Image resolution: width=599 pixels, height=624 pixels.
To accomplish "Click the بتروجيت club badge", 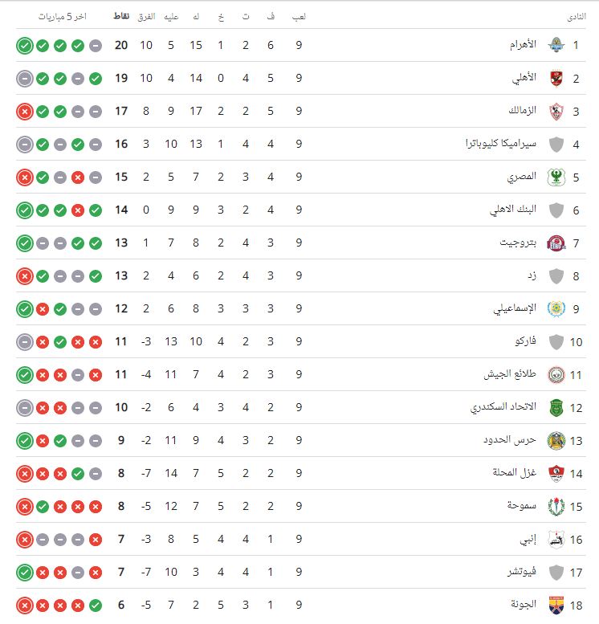I will 556,243.
